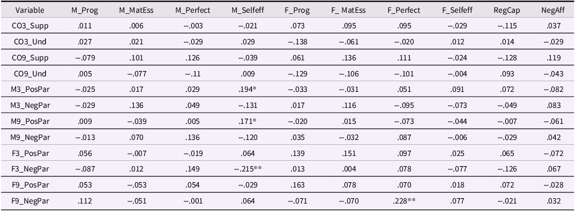This screenshot has width=575, height=211.
Task: Click the M_MatEss column header
Action: pyautogui.click(x=136, y=10)
